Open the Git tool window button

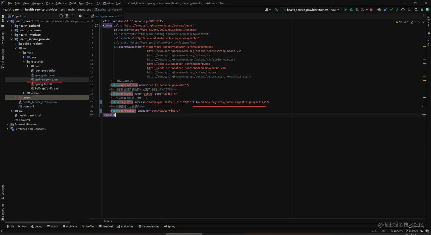10,226
